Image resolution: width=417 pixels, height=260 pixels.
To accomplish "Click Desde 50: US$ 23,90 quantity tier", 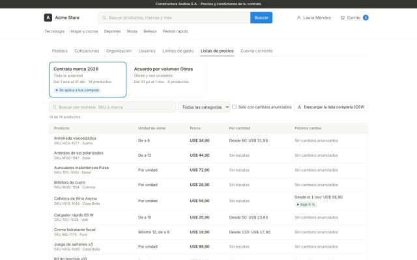I will coord(248,217).
